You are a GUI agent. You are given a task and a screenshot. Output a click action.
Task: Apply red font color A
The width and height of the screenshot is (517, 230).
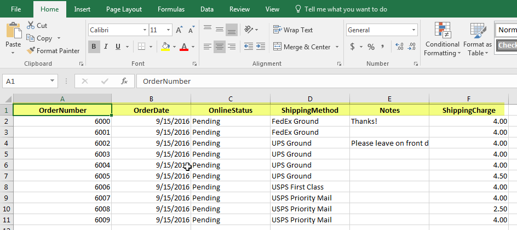tap(184, 47)
